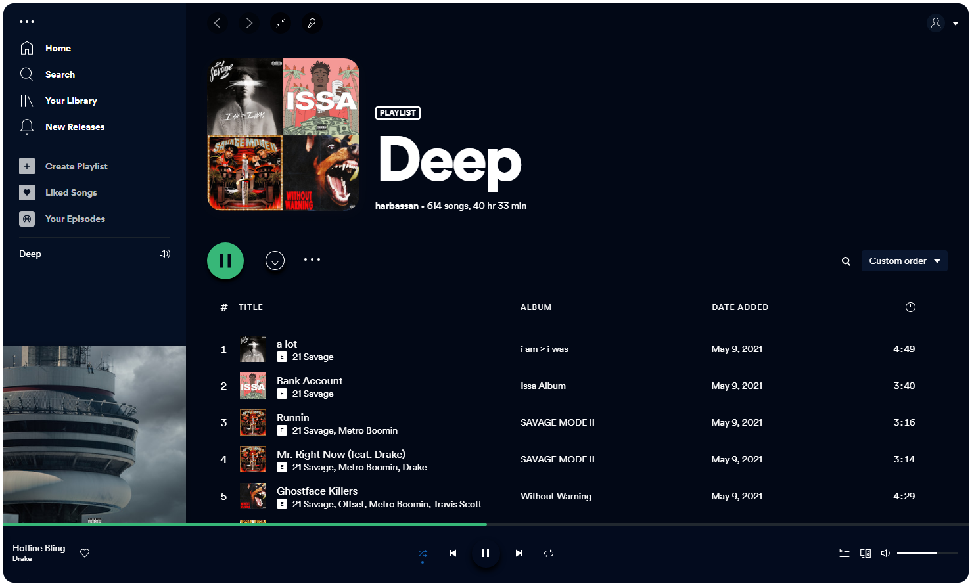Expand the profile dropdown arrow
Screen dimensions: 972x586
[956, 24]
